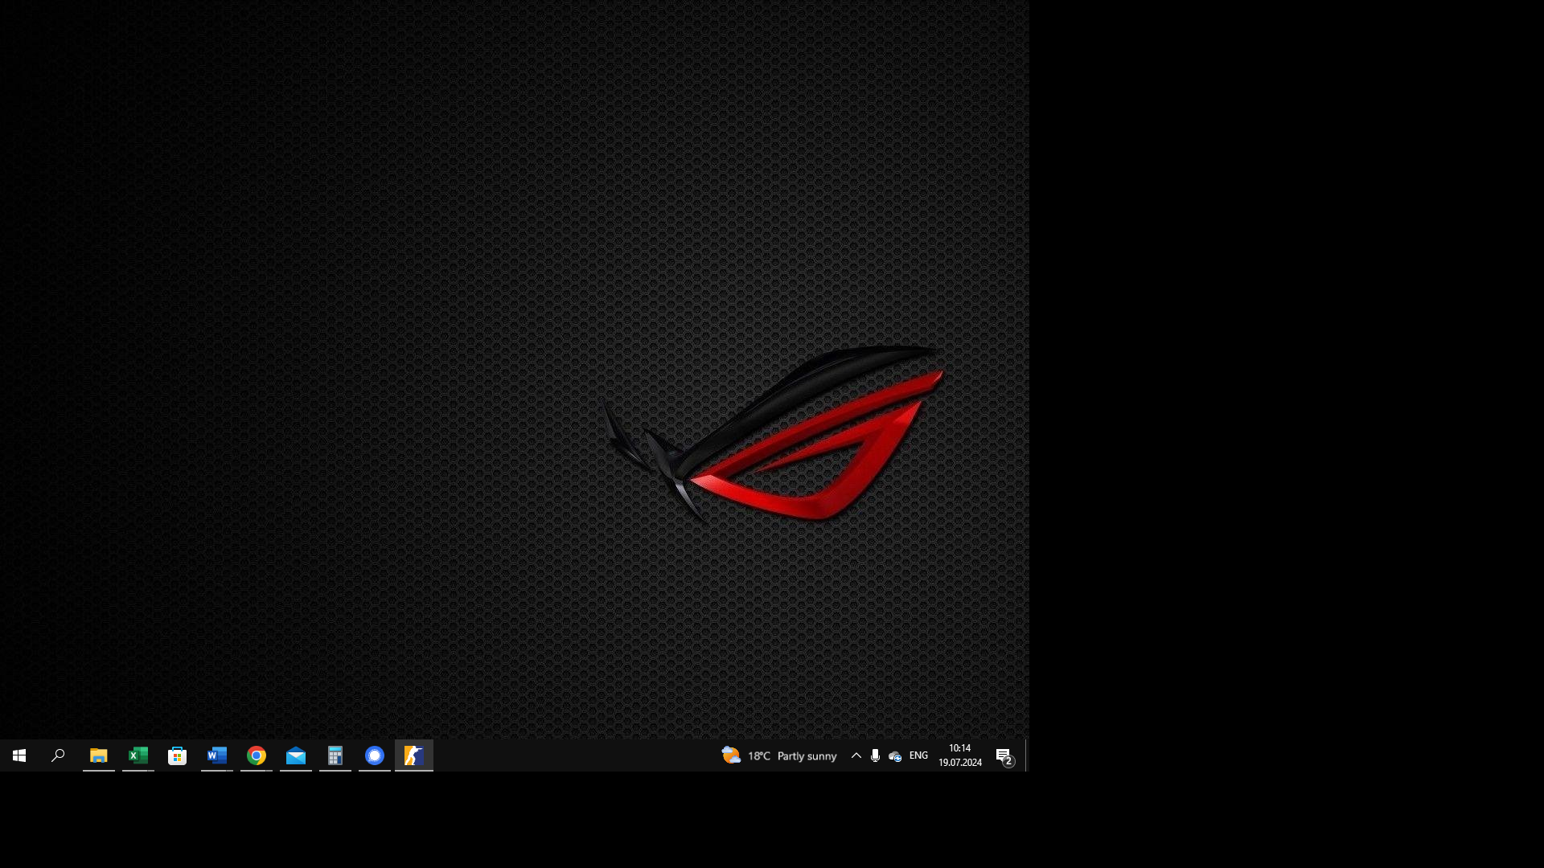Screen dimensions: 1544x868
Task: Open the Mail app on the taskbar
Action: click(x=296, y=755)
